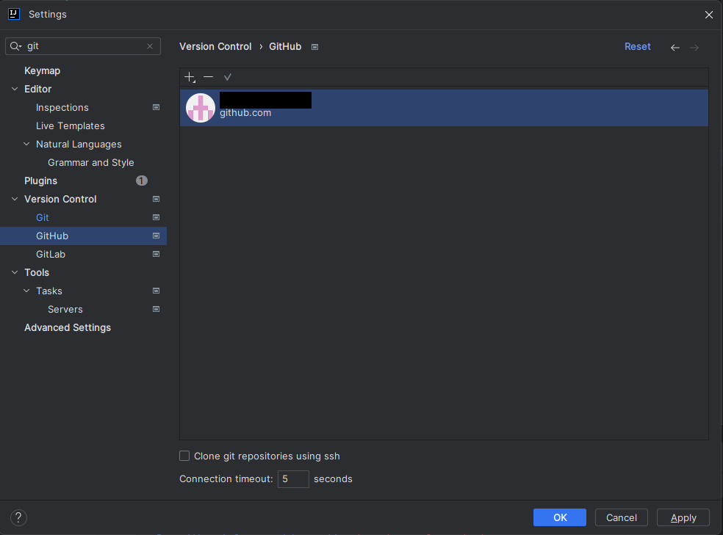
Task: Enable Clone git repositories using ssh
Action: click(x=184, y=456)
